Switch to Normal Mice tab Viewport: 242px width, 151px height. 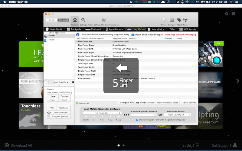[156, 29]
